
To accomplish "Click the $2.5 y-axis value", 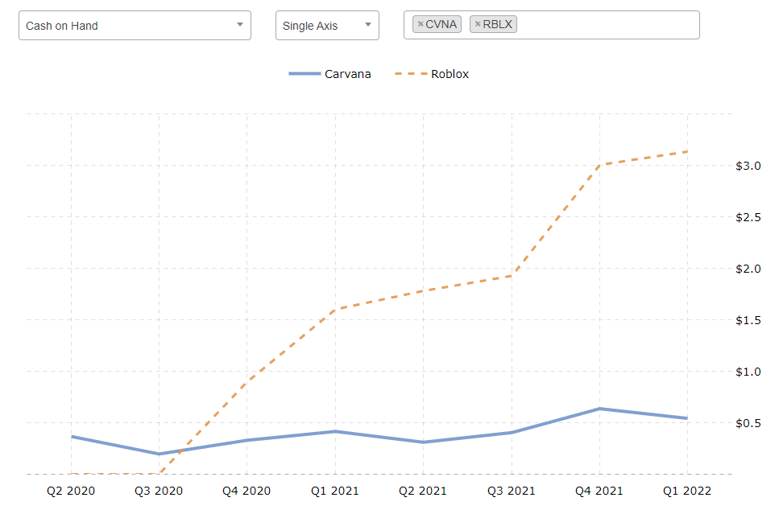I will pyautogui.click(x=748, y=217).
